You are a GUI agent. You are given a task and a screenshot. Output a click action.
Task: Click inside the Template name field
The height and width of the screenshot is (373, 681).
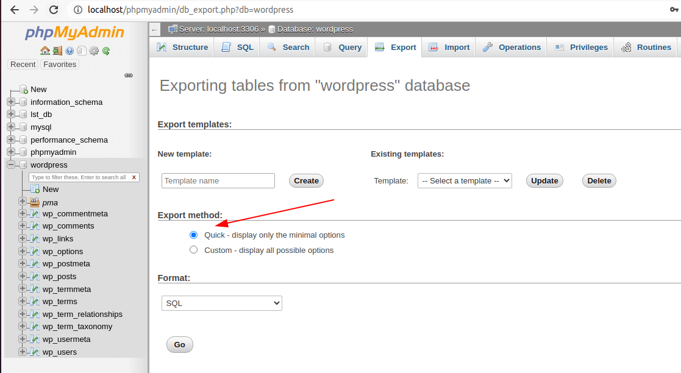click(x=218, y=180)
